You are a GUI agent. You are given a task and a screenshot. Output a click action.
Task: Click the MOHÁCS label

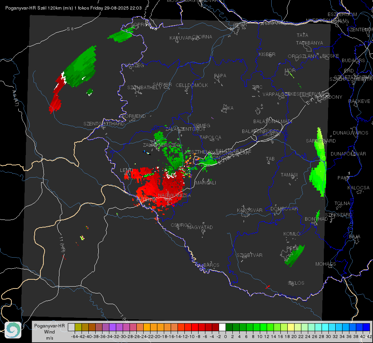[x=325, y=264]
